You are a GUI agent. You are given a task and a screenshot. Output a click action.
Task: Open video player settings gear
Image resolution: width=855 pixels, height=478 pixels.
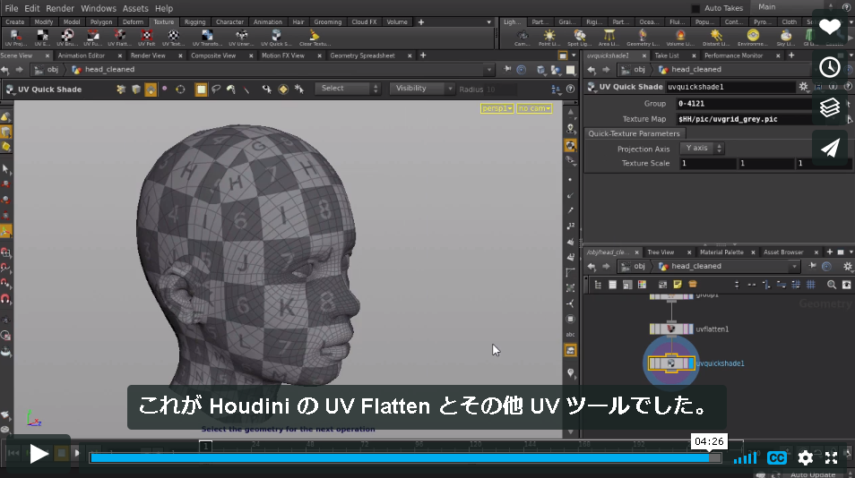[x=805, y=457]
